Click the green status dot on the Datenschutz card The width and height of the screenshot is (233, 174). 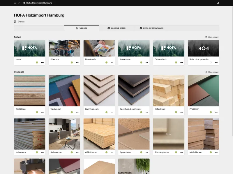pyautogui.click(x=176, y=62)
